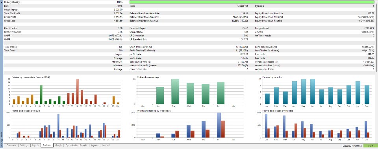378x149 pixels.
Task: Click the 00:00:52 / 00:00:52 elapsed timer
Action: [352, 145]
